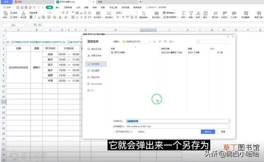Click the fill color bucket icon
Screen dimensions: 264x162
pos(54,17)
